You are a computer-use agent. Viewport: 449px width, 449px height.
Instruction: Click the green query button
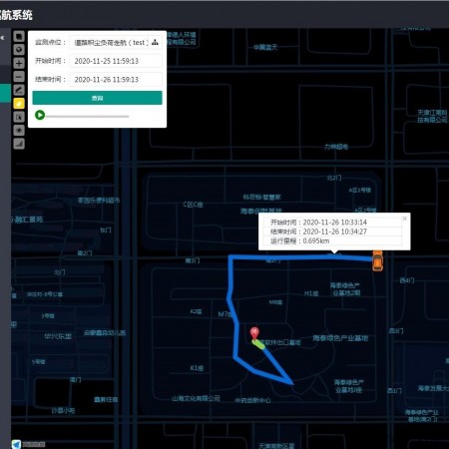[97, 98]
